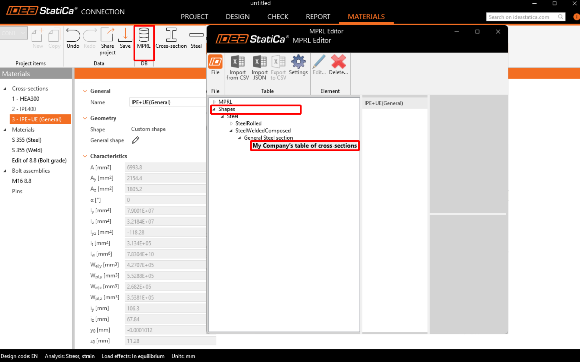Viewport: 580px width, 362px height.
Task: Switch to the CHECK tab
Action: (278, 17)
